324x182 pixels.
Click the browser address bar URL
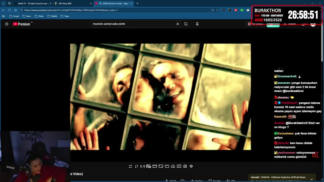click(x=71, y=10)
